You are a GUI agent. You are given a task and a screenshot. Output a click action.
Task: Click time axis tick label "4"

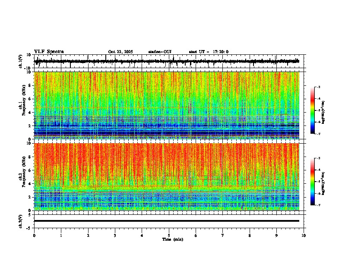click(x=142, y=236)
